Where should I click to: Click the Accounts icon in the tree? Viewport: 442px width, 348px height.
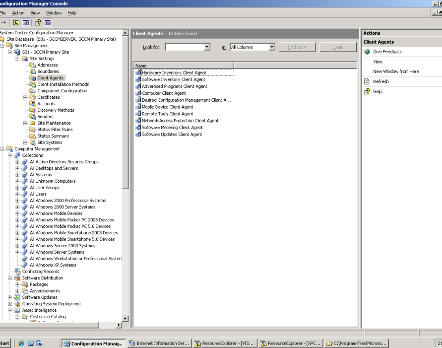33,103
